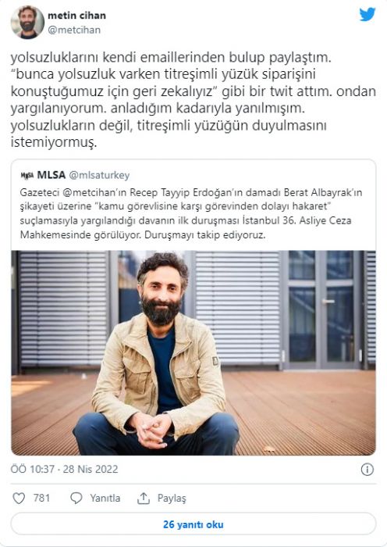Open the @mlsaturkey handle
The height and width of the screenshot is (547, 387).
[x=99, y=175]
